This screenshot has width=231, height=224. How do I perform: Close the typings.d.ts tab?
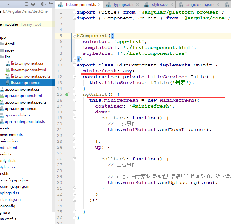point(137,5)
